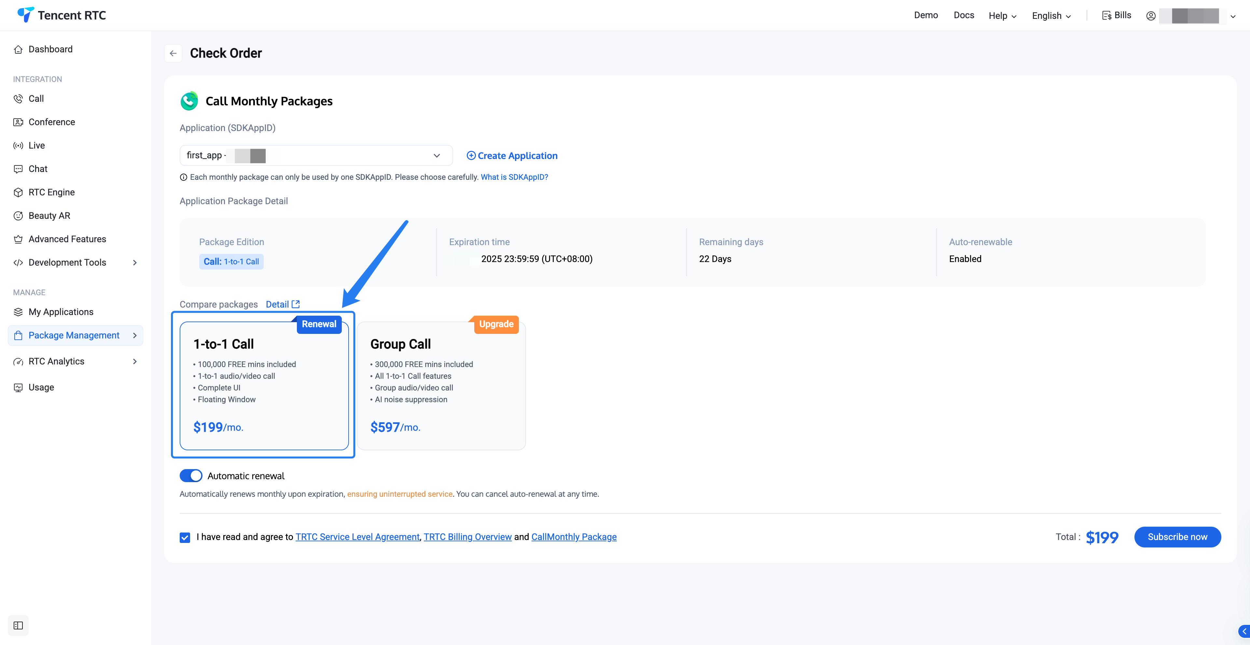Click the Subscribe now button
The width and height of the screenshot is (1250, 645).
(x=1178, y=537)
